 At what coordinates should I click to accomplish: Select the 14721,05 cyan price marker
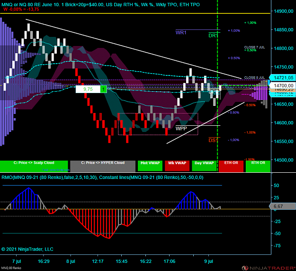point(282,78)
